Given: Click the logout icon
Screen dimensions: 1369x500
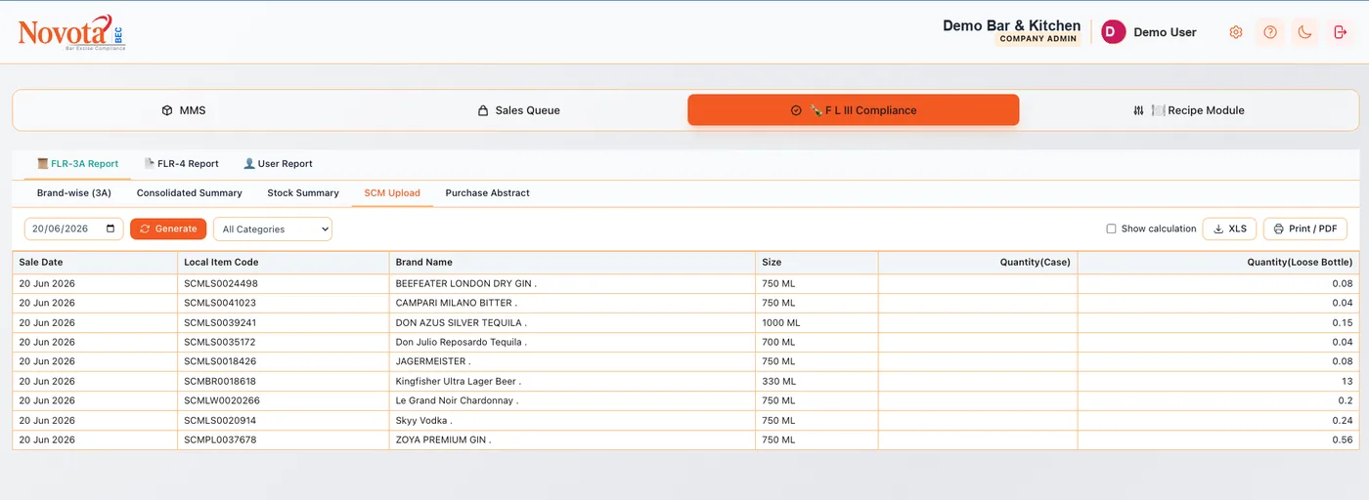Looking at the screenshot, I should 1340,32.
